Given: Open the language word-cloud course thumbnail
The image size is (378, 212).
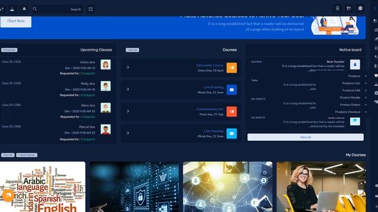Looking at the screenshot, I should pos(43,187).
